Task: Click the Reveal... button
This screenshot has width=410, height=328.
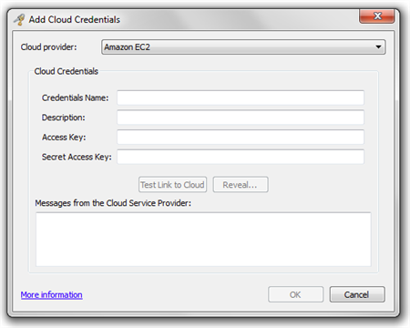Action: point(241,185)
